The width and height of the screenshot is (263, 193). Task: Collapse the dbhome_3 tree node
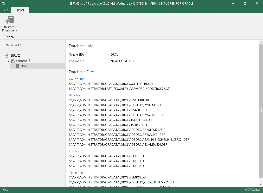point(8,61)
